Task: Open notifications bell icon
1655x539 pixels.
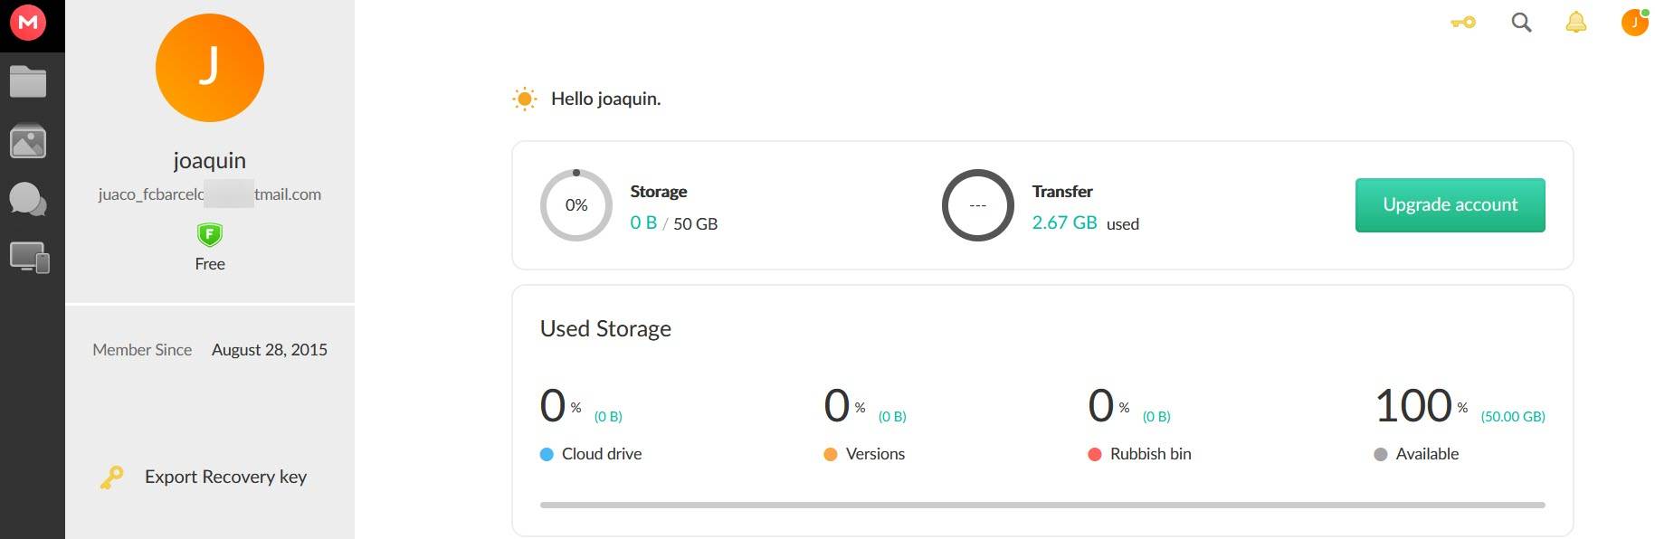Action: pos(1575,23)
